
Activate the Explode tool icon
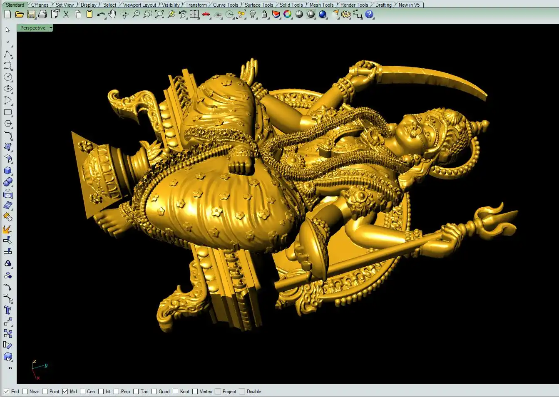click(7, 229)
